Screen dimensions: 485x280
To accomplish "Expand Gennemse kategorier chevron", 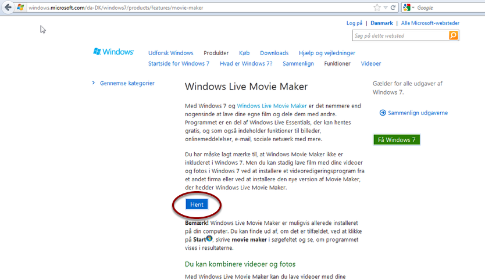I will [94, 83].
